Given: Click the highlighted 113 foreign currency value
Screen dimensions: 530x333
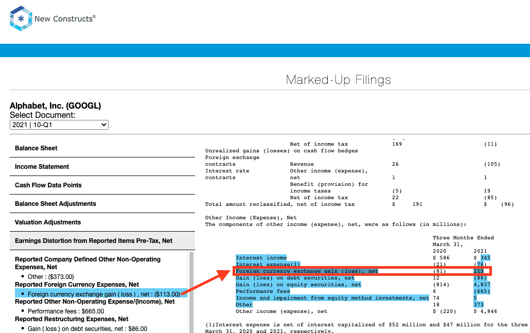Looking at the screenshot, I should tap(479, 271).
